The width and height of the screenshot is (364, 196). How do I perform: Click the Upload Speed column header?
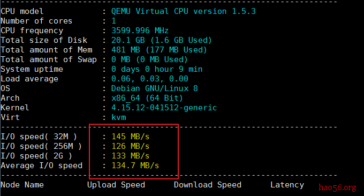click(x=116, y=185)
